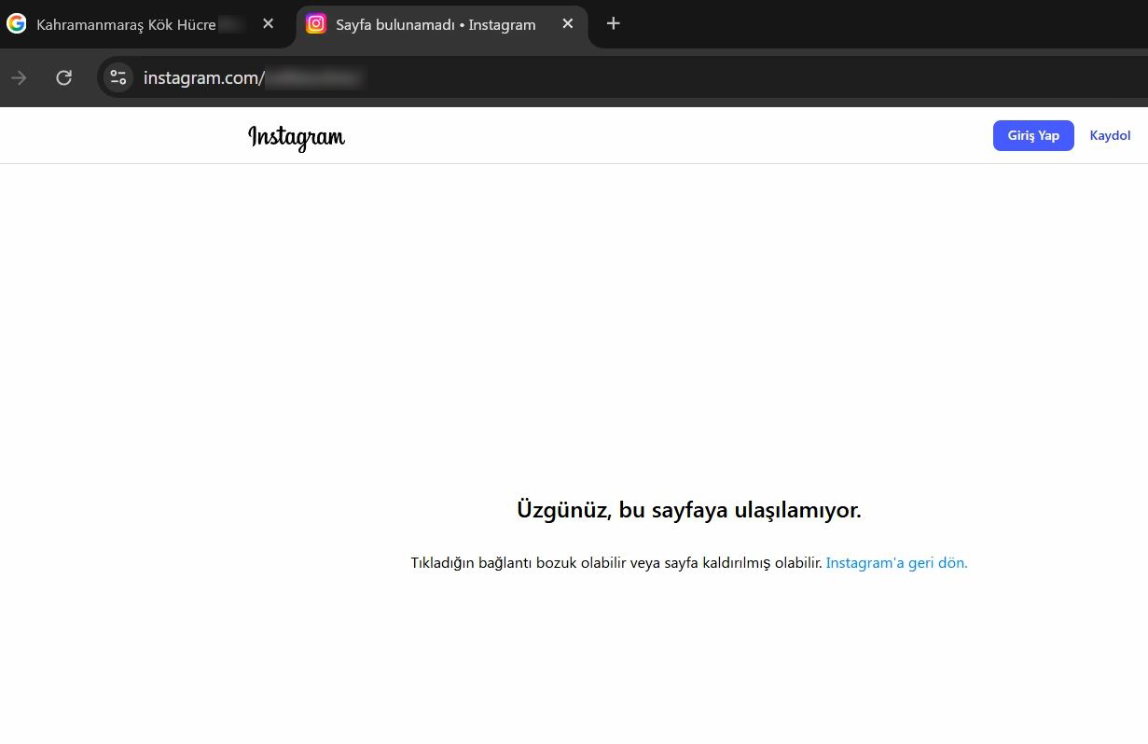Image resolution: width=1148 pixels, height=744 pixels.
Task: Click the empty address bar area right of URL
Action: [746, 78]
